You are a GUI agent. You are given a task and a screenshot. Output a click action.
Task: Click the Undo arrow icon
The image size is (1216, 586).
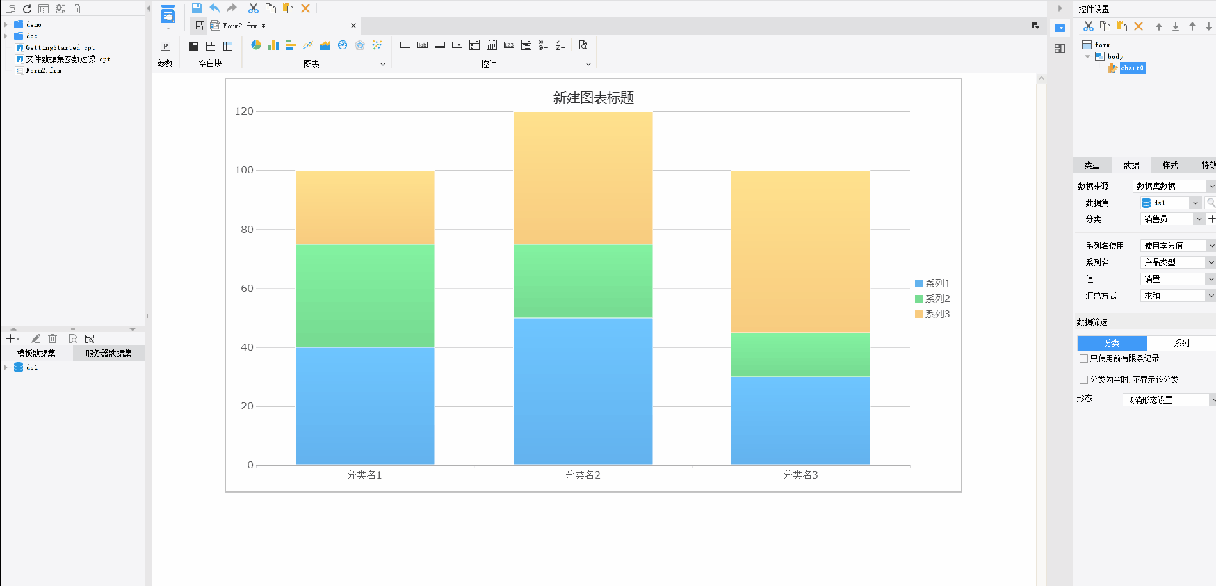pos(215,8)
